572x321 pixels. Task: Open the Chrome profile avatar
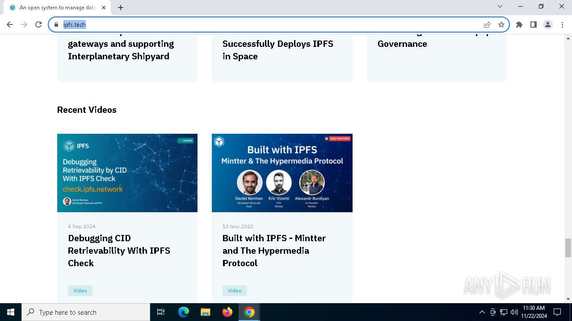coord(548,25)
